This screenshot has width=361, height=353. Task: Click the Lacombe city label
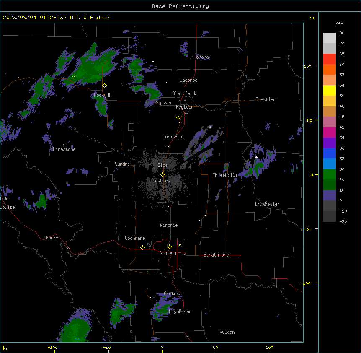pos(188,80)
